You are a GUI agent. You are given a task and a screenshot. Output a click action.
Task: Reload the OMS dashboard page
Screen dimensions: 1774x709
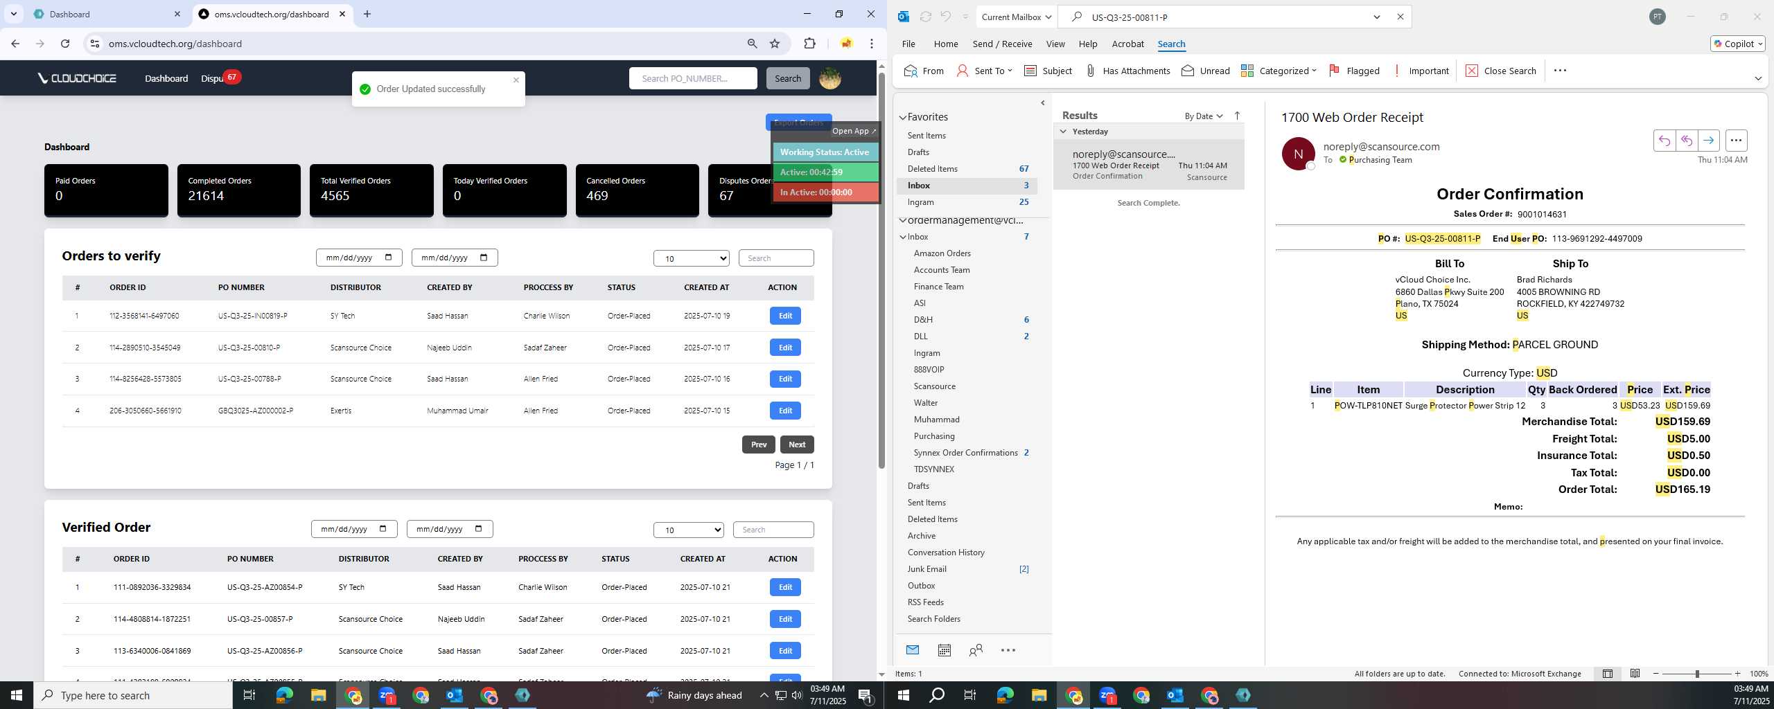pyautogui.click(x=65, y=44)
